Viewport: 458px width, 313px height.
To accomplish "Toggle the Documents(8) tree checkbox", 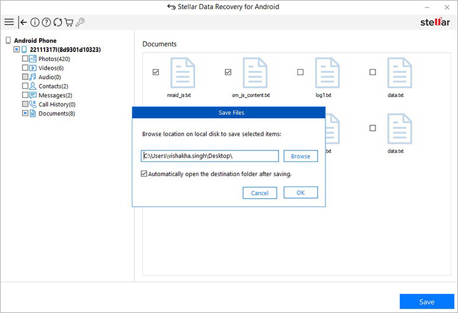I will 25,113.
